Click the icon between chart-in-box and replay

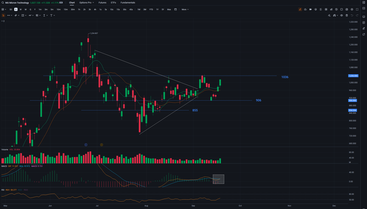tap(331, 9)
